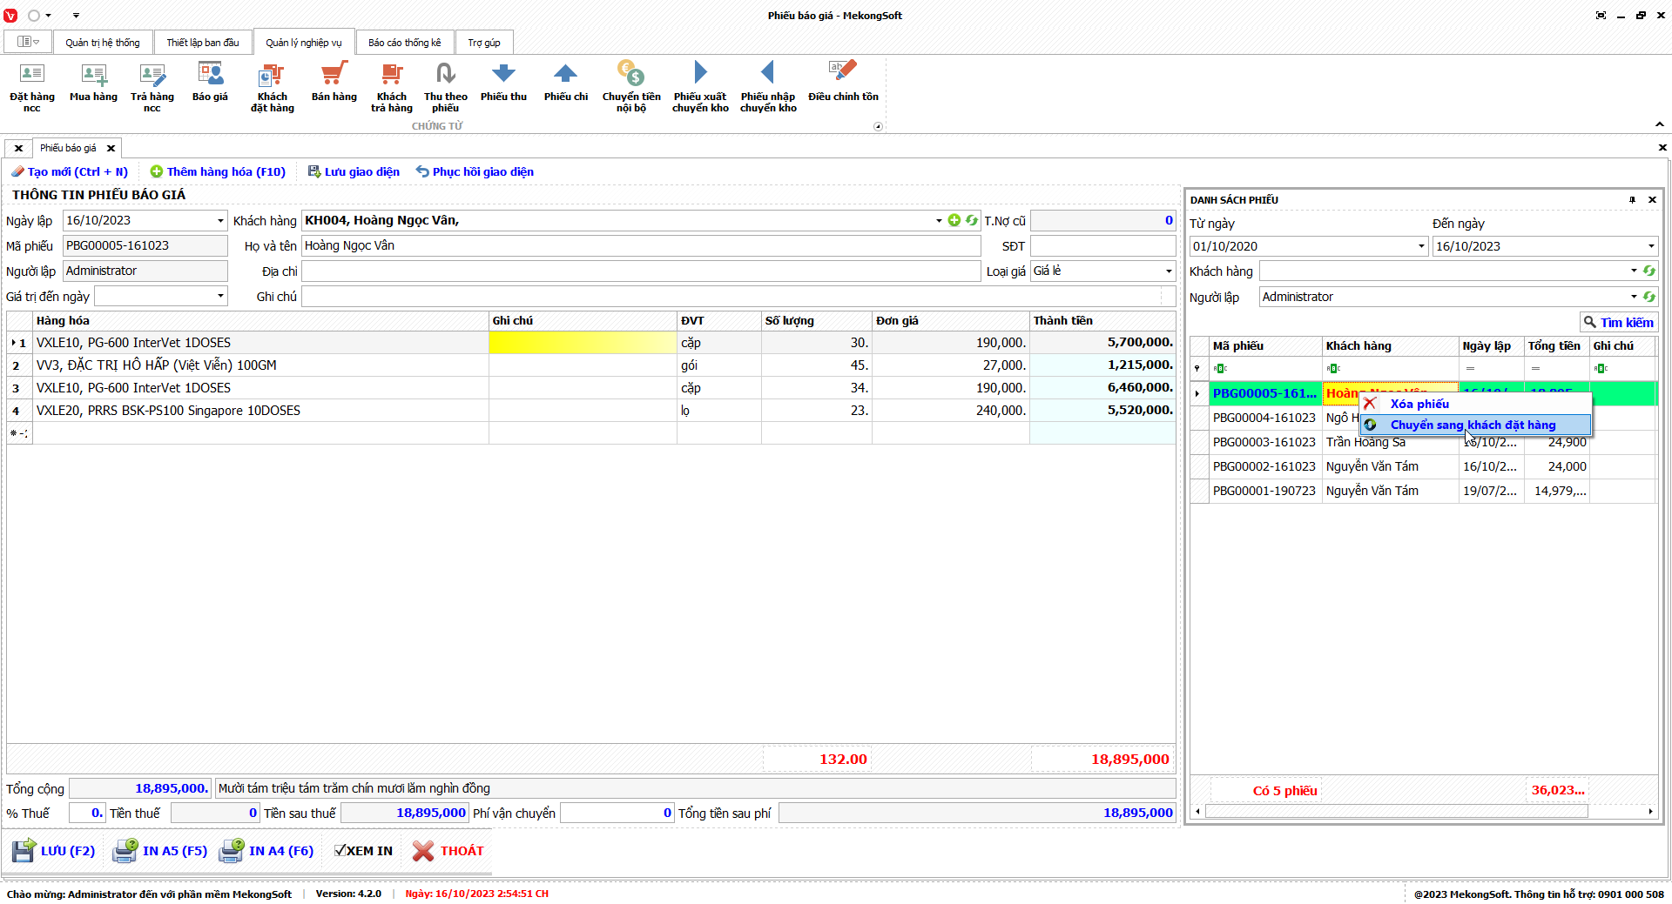Expand the Giá trị đến ngày dropdown
The height and width of the screenshot is (904, 1672).
coord(220,297)
